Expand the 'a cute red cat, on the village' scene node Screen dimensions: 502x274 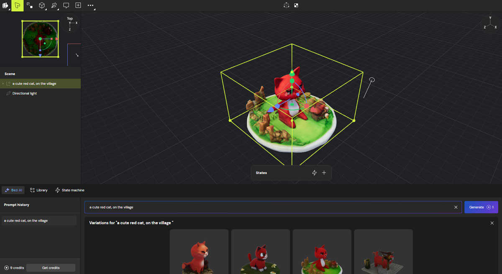tap(4, 83)
